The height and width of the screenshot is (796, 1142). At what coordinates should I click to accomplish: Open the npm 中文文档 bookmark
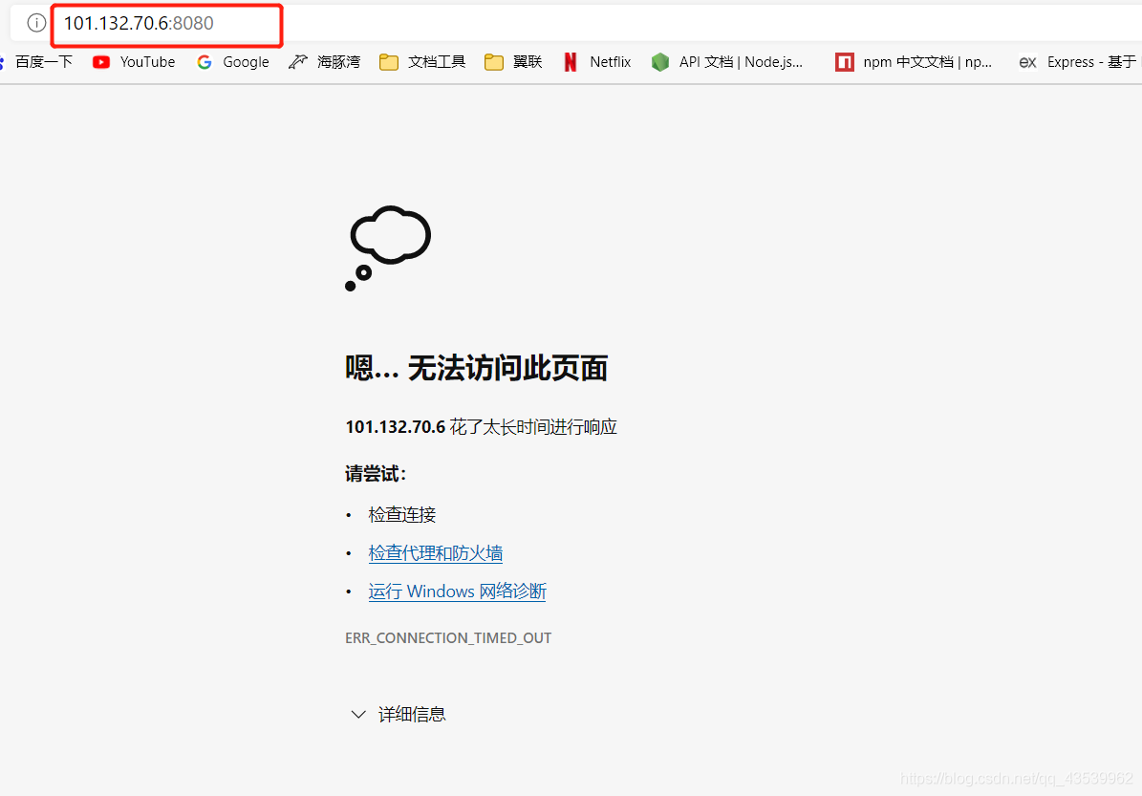(914, 62)
